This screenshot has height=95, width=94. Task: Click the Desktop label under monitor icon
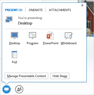14,43
